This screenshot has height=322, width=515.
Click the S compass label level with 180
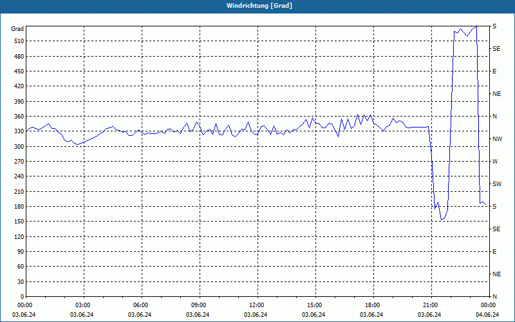[x=494, y=206]
